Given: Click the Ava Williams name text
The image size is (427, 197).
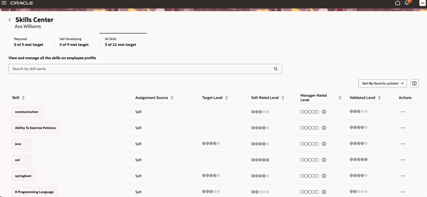Looking at the screenshot, I should 27,26.
